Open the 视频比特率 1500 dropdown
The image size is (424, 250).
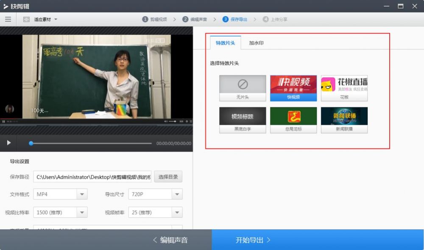[x=60, y=212]
